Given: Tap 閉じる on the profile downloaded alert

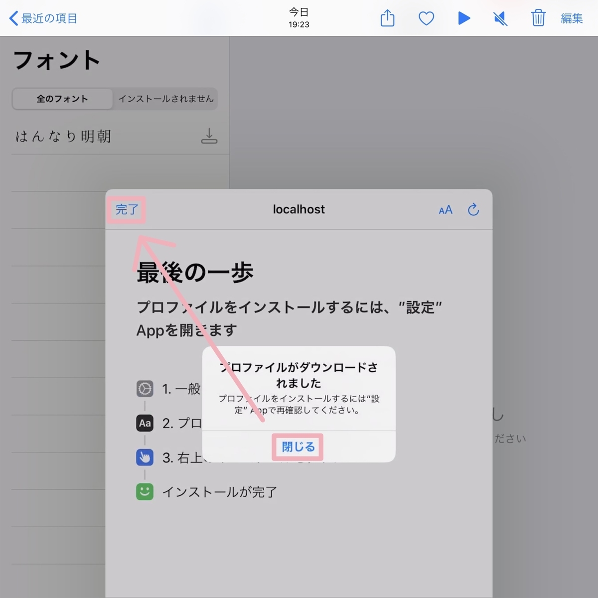Looking at the screenshot, I should [298, 447].
